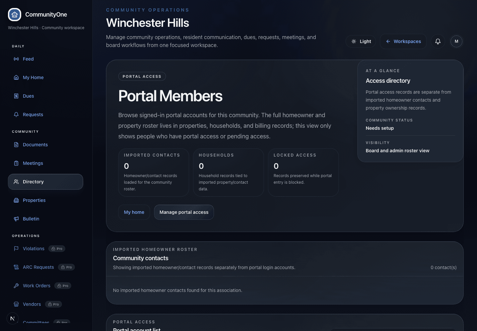Click "No imported homeowner contacts found" message
The width and height of the screenshot is (477, 331).
pos(178,290)
